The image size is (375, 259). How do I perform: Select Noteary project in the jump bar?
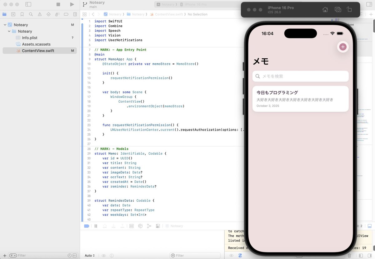click(x=112, y=14)
